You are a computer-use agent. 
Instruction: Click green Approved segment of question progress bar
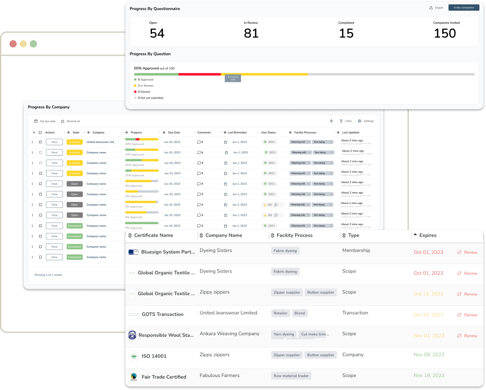click(156, 74)
